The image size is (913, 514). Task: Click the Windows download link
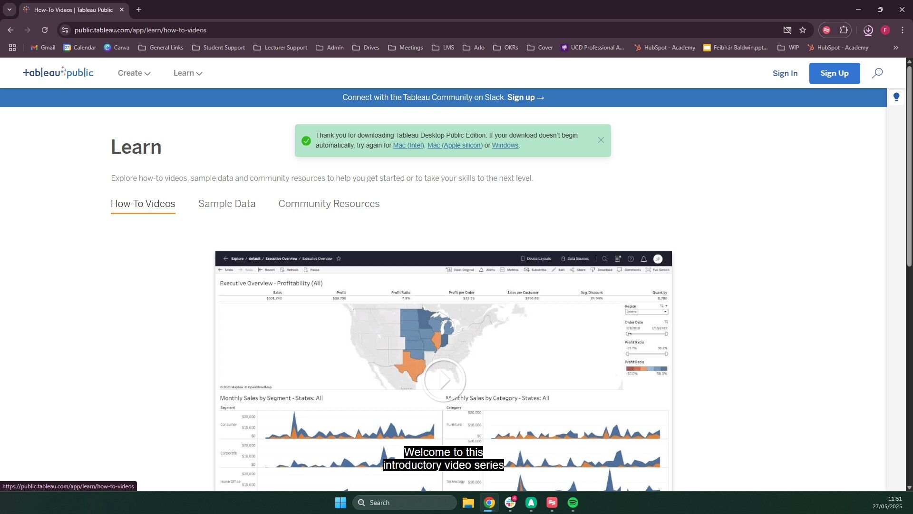coord(505,146)
